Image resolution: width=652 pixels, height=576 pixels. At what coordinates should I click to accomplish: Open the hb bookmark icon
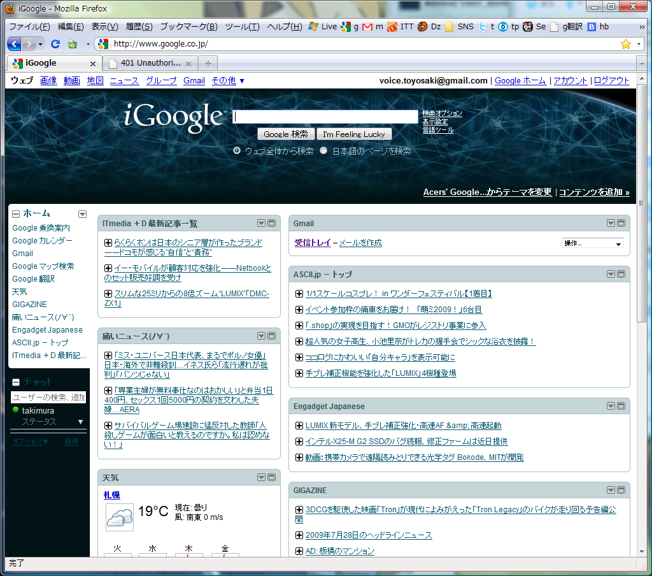click(598, 27)
